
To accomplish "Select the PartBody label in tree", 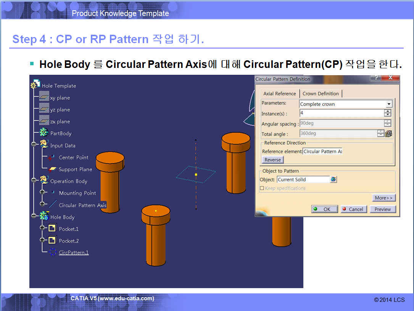I will [61, 133].
